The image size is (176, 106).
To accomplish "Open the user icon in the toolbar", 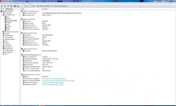I will pos(15,6).
